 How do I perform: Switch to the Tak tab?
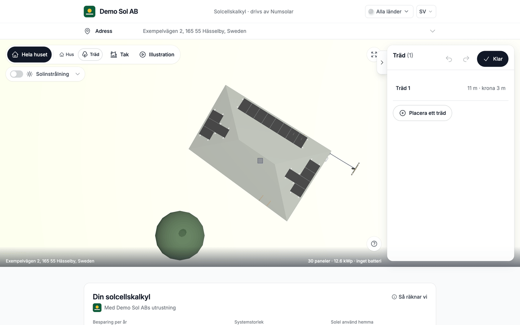(x=120, y=55)
